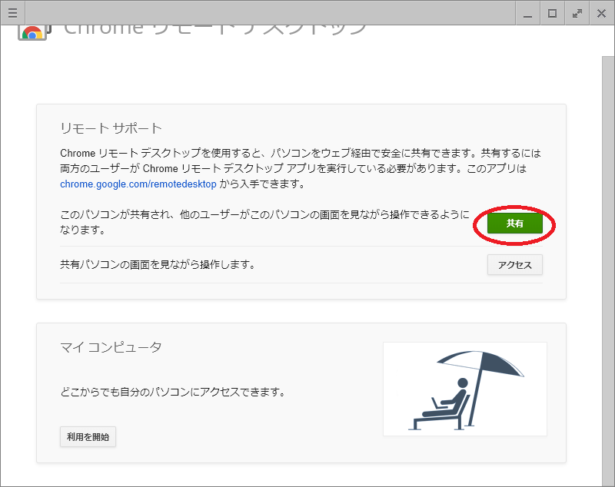Click the green 共有 share button
The height and width of the screenshot is (487, 615).
point(514,224)
